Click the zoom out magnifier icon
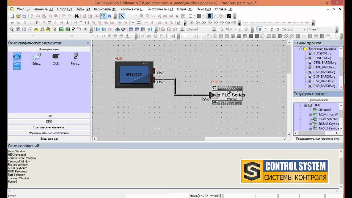352x198 pixels. (x=241, y=29)
